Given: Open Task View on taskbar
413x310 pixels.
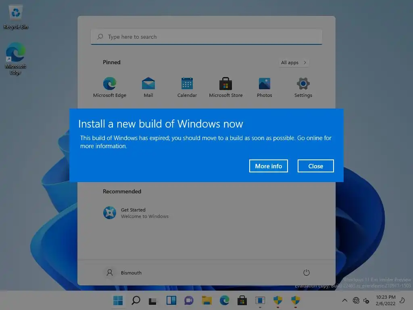Looking at the screenshot, I should [153, 300].
